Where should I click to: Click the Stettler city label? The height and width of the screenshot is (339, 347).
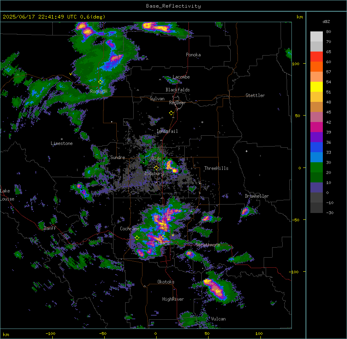click(x=255, y=95)
